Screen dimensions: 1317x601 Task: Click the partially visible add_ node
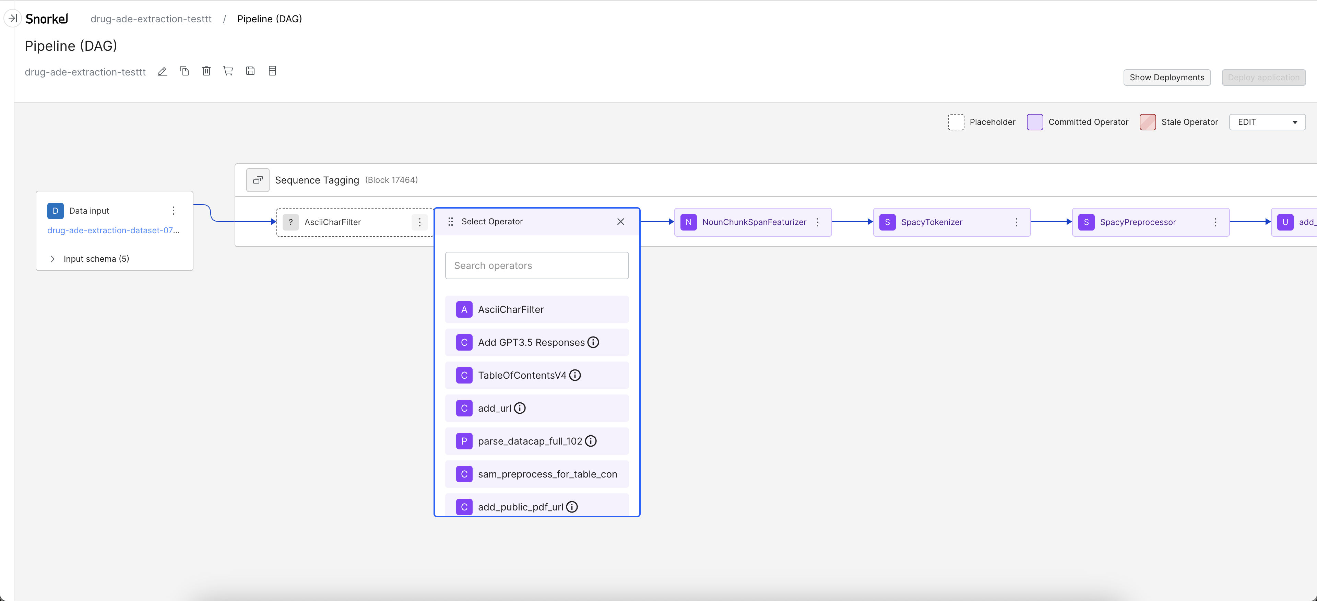pos(1294,222)
